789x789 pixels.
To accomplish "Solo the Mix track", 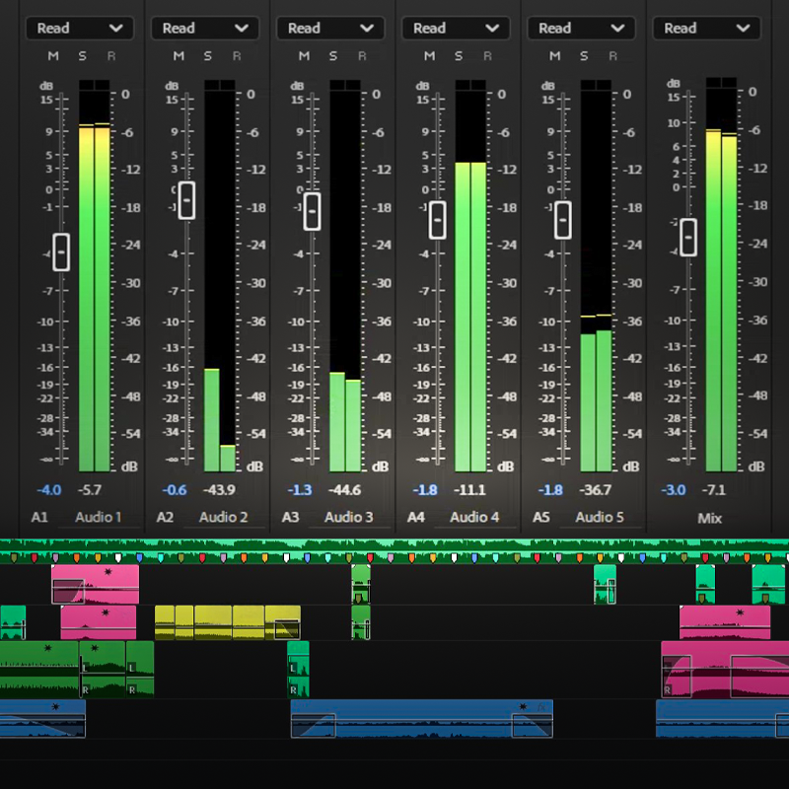I will (x=709, y=56).
